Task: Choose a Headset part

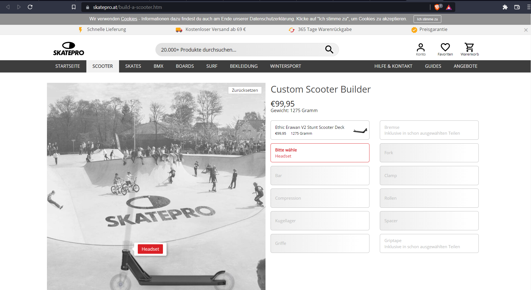Action: 320,153
